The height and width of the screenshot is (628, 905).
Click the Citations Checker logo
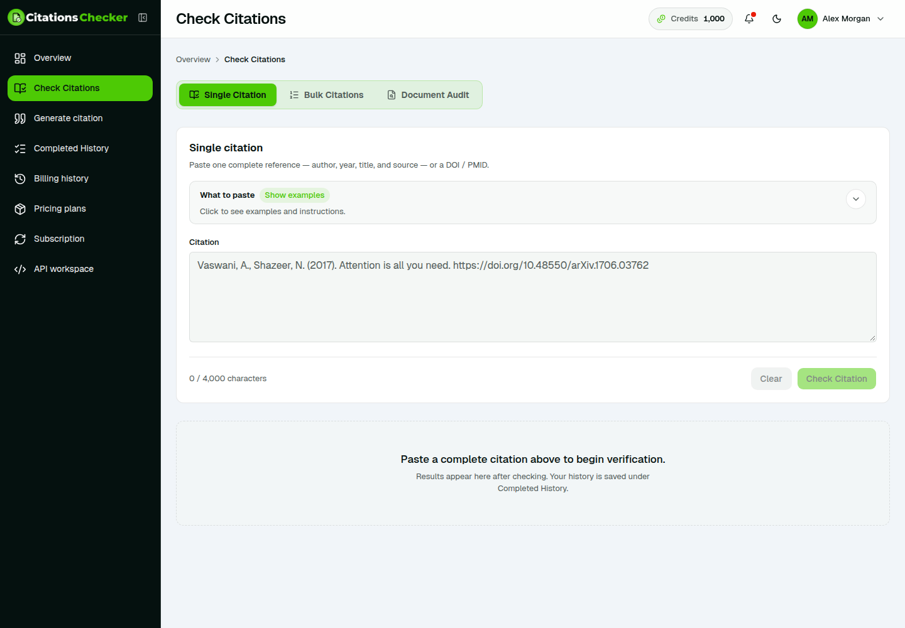pyautogui.click(x=68, y=18)
